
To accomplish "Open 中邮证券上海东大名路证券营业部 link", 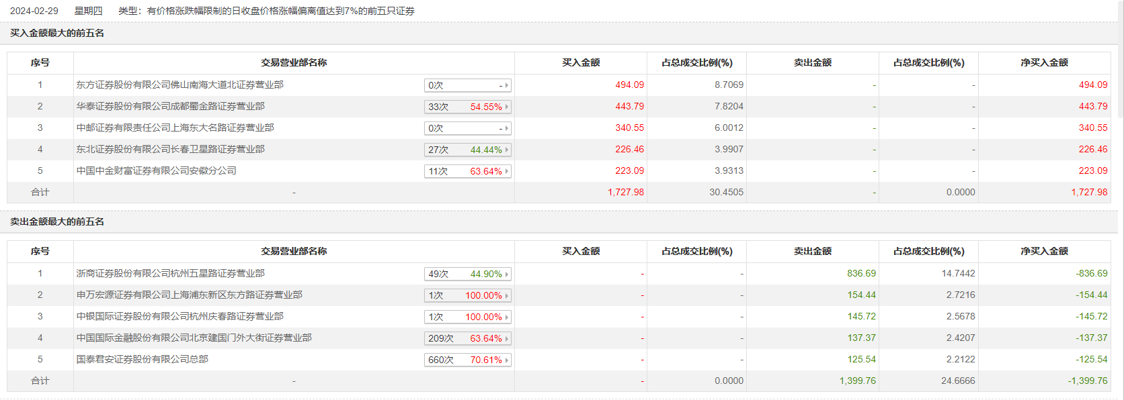I will tap(175, 128).
